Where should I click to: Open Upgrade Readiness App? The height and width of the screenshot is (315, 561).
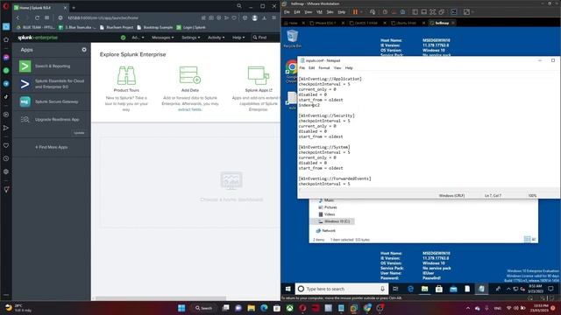(52, 120)
